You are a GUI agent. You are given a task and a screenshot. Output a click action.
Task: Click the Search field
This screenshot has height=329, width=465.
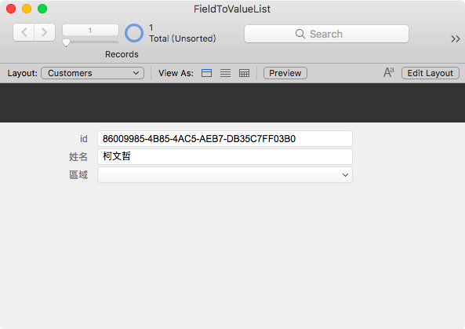(x=326, y=34)
